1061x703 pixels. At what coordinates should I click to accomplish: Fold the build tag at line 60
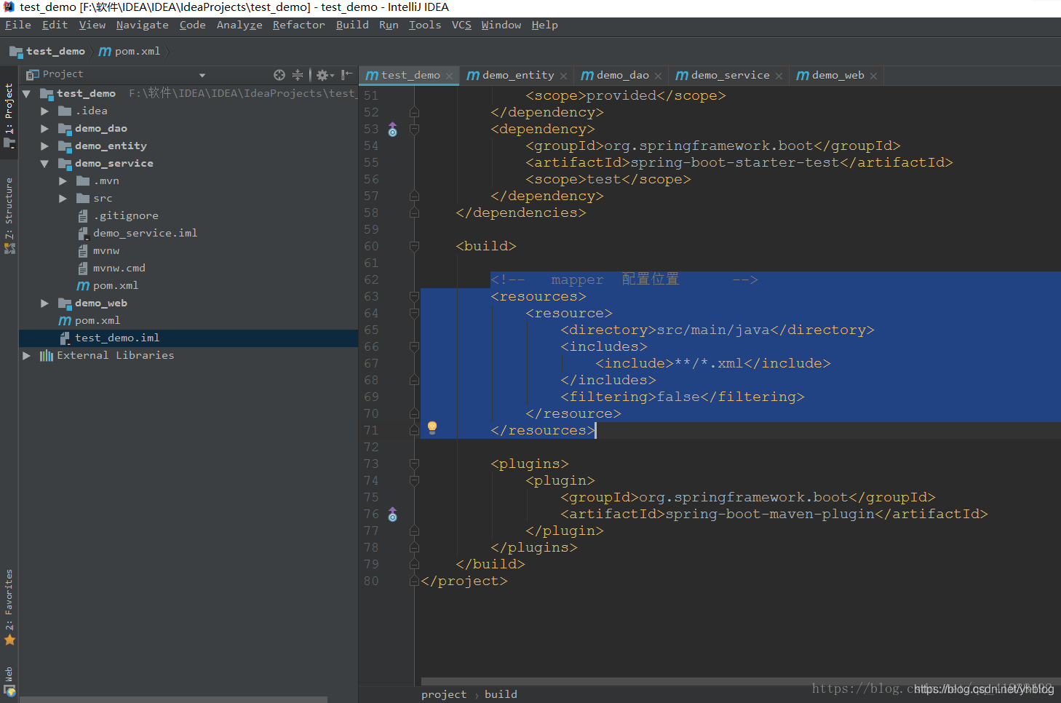tap(414, 247)
